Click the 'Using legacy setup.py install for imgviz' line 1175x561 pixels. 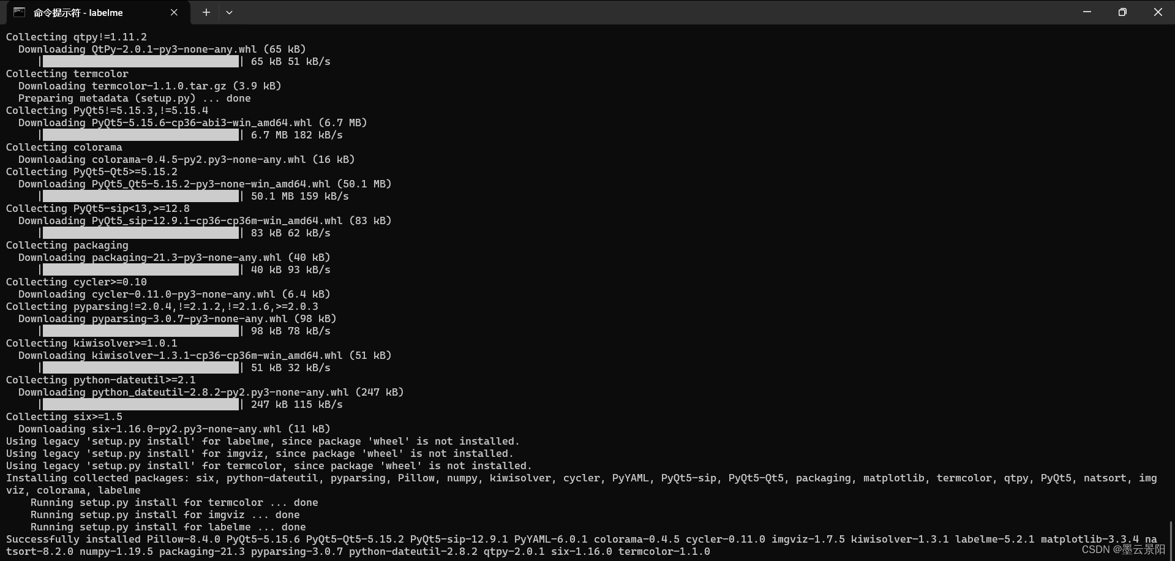259,453
